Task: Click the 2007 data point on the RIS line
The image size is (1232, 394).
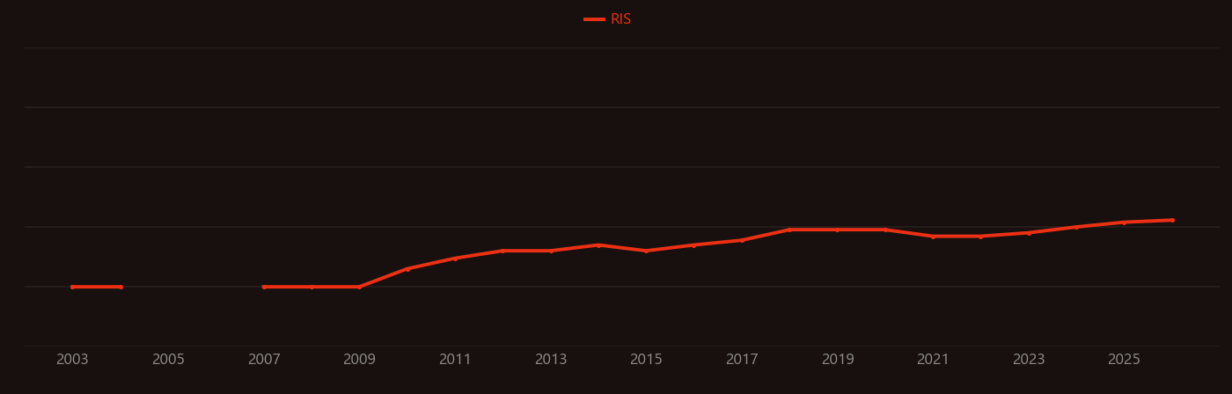Action: tap(264, 287)
